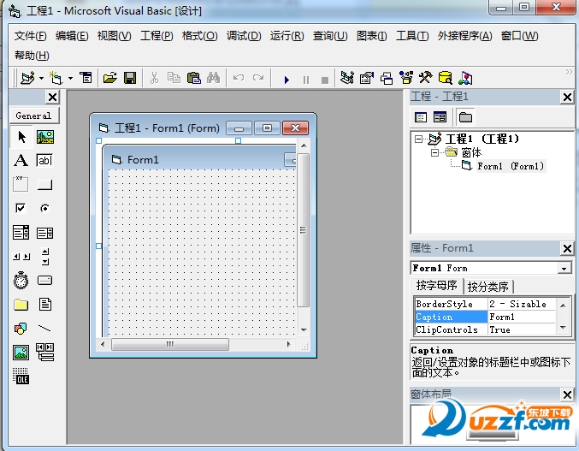Image resolution: width=579 pixels, height=451 pixels.
Task: Switch to the 按分类序 tab
Action: 487,286
